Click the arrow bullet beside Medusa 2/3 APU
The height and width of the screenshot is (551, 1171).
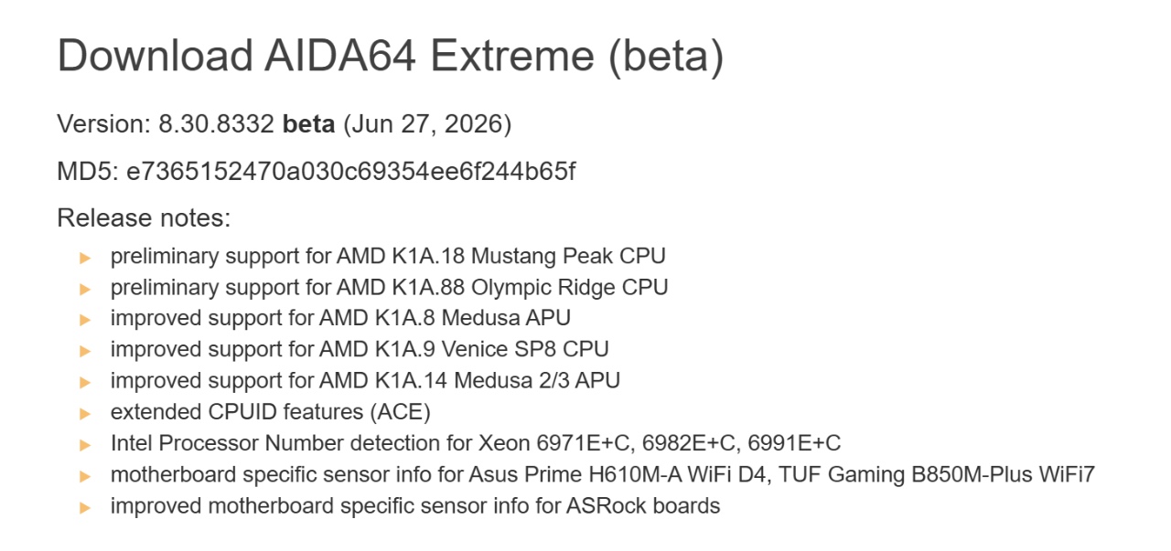click(x=86, y=383)
